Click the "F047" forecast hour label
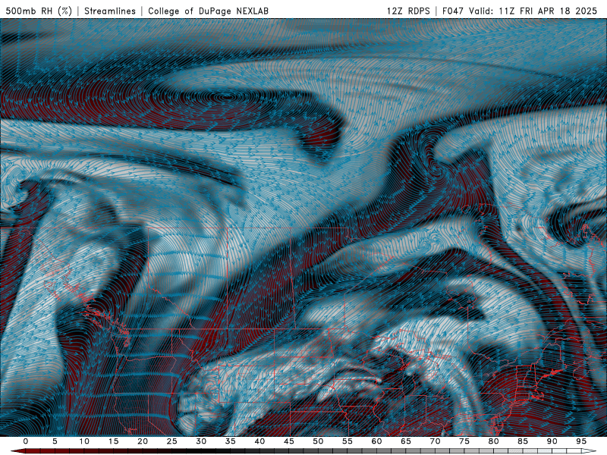The image size is (607, 455). coord(454,11)
